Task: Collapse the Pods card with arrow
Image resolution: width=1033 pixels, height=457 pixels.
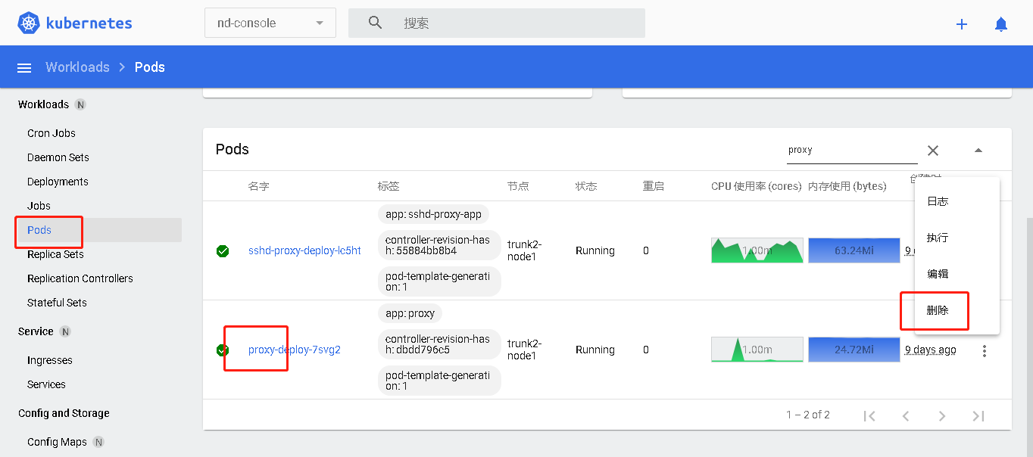Action: click(978, 151)
